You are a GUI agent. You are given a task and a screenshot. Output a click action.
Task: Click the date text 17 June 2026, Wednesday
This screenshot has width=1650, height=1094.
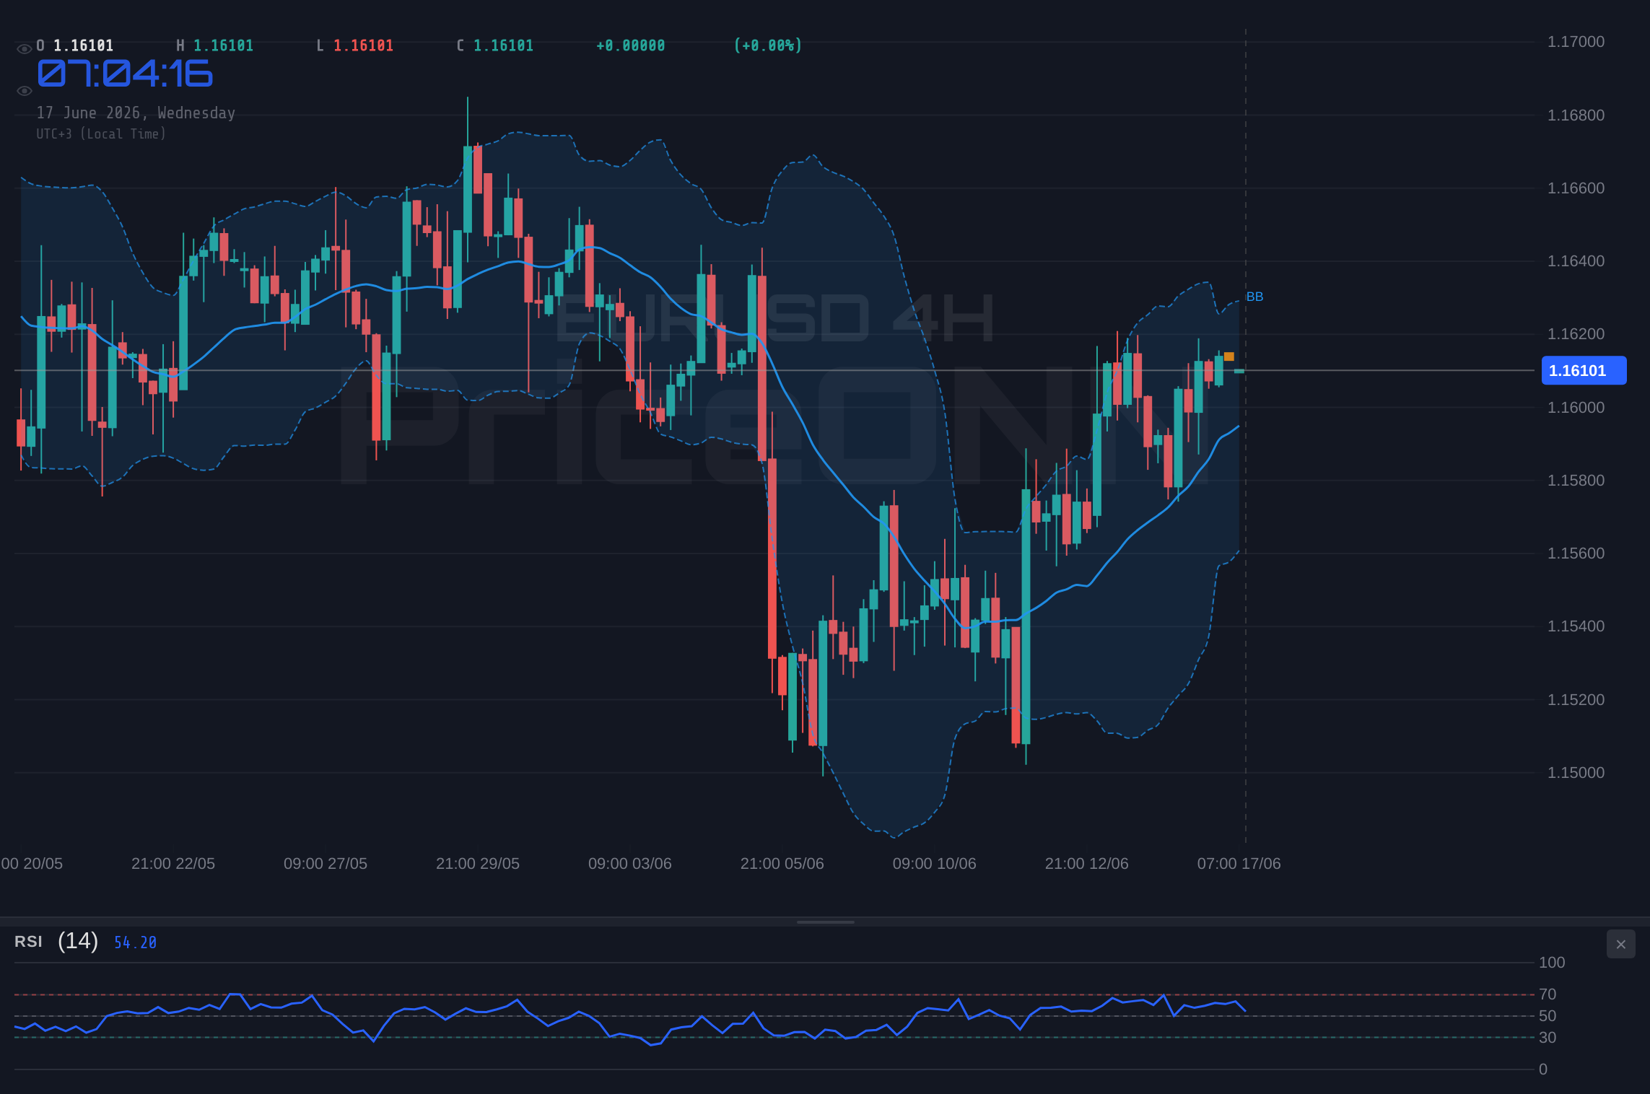pos(136,113)
